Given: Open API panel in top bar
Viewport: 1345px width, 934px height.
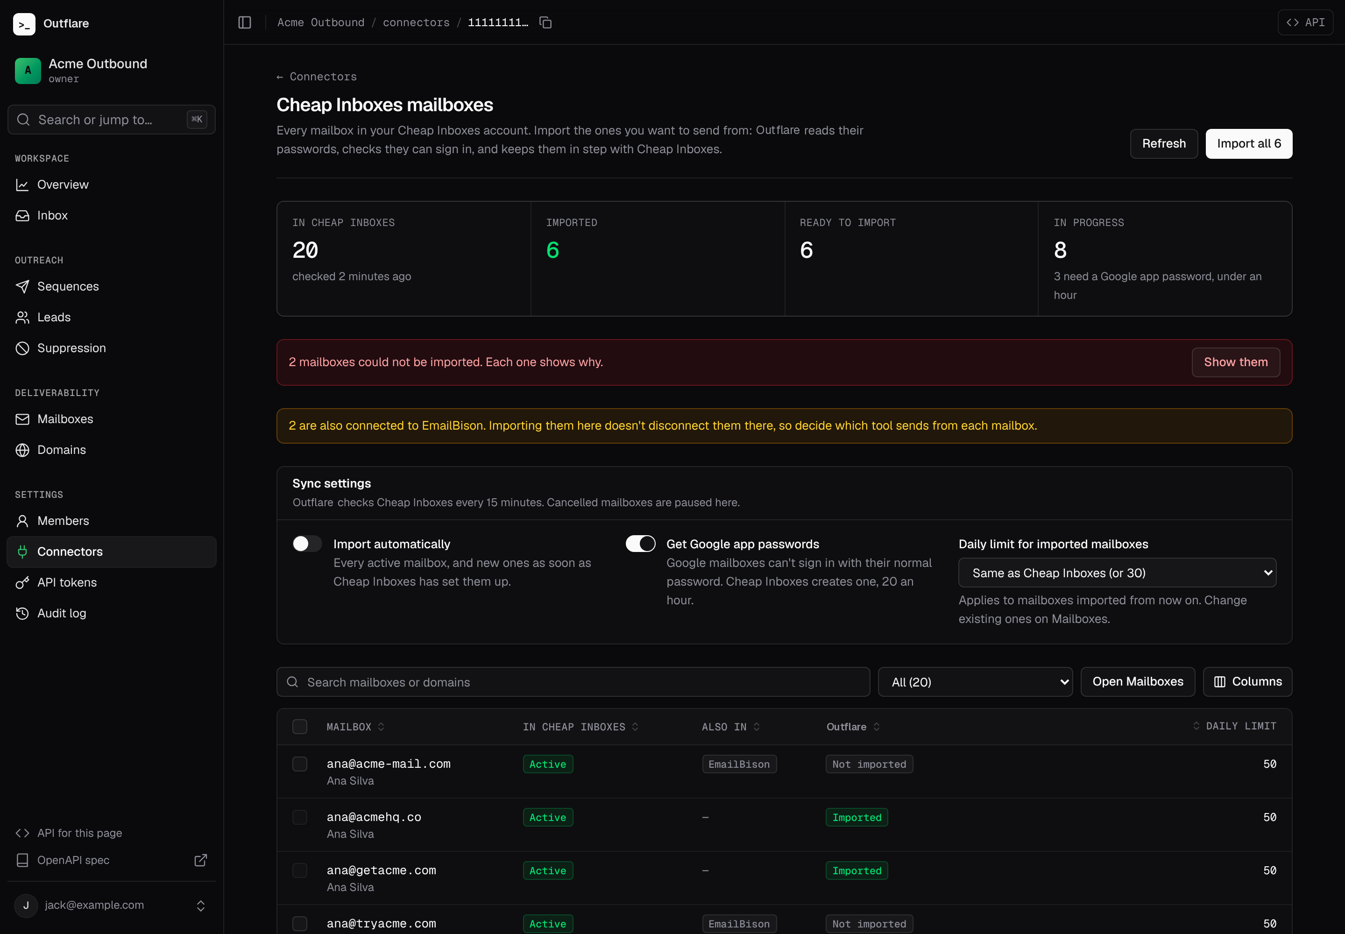Looking at the screenshot, I should point(1305,22).
